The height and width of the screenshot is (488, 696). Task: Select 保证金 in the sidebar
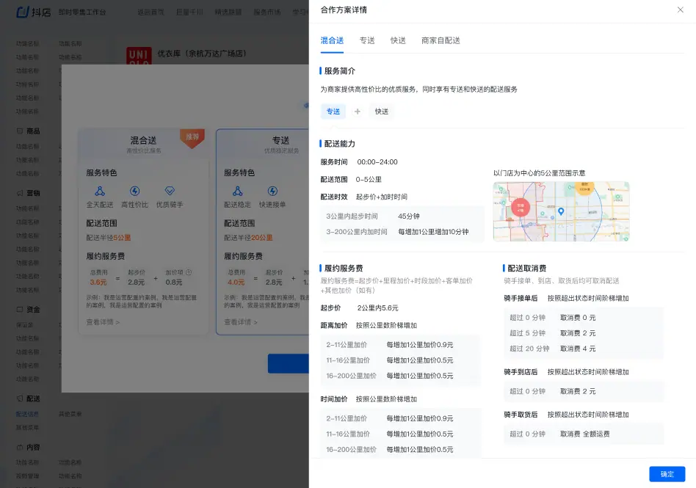(24, 325)
